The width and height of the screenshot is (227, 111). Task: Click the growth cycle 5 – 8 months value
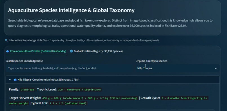tap(184, 98)
